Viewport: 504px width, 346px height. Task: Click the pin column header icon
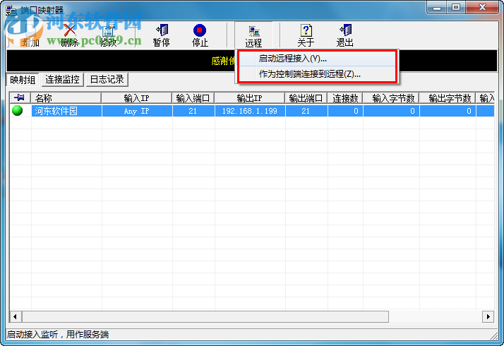tap(19, 97)
